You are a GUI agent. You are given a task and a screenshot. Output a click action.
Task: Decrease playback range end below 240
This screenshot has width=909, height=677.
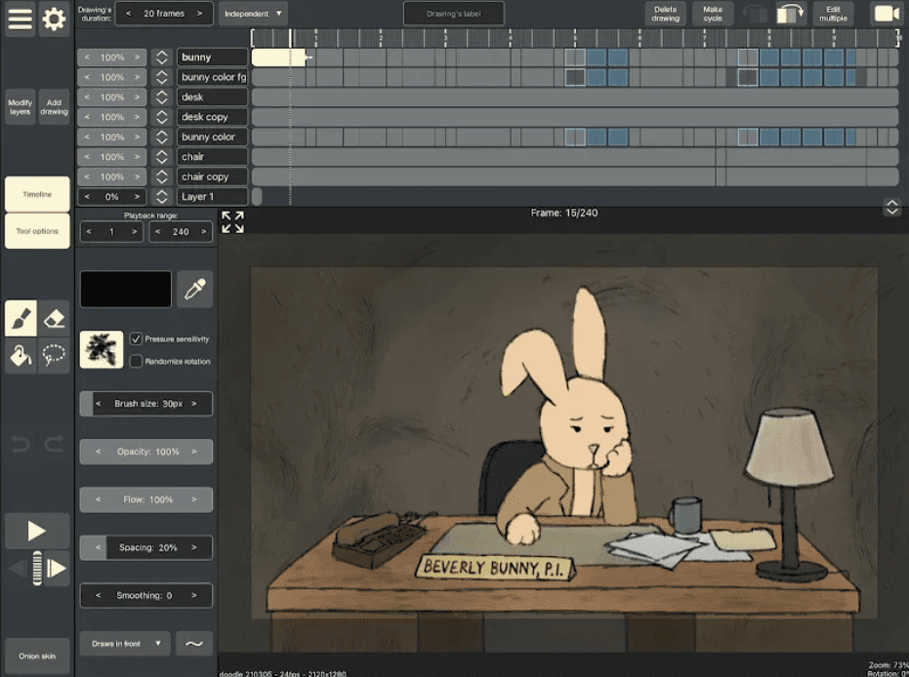158,231
